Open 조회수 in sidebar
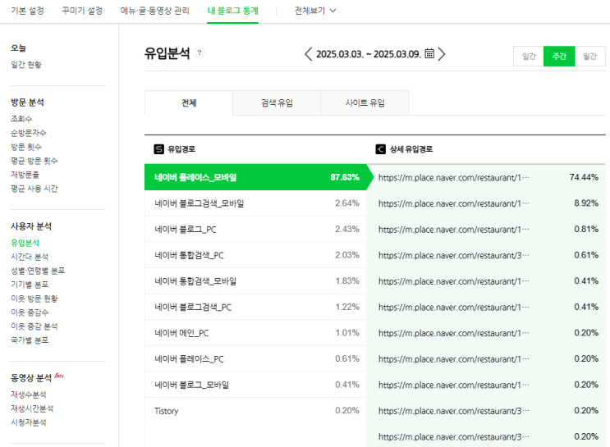This screenshot has width=610, height=447. [x=21, y=119]
